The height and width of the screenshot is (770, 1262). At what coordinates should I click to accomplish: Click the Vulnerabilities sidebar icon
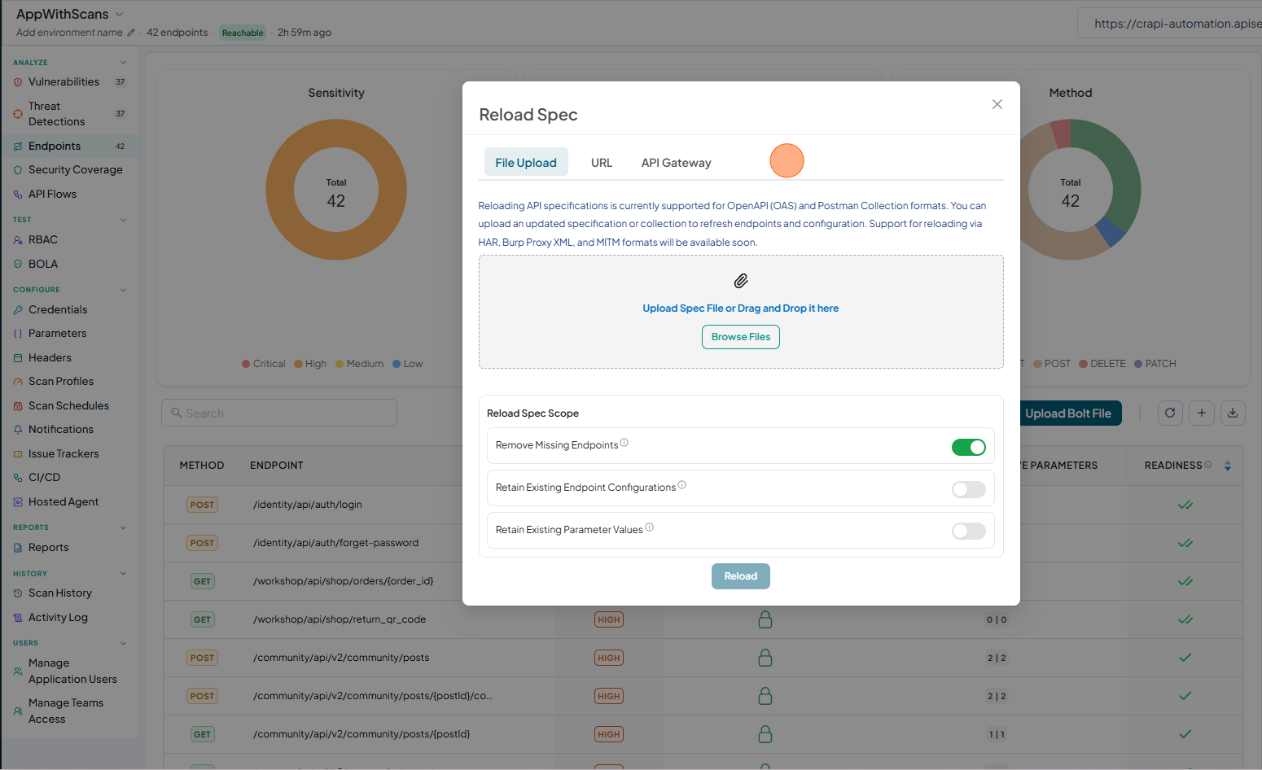[18, 82]
